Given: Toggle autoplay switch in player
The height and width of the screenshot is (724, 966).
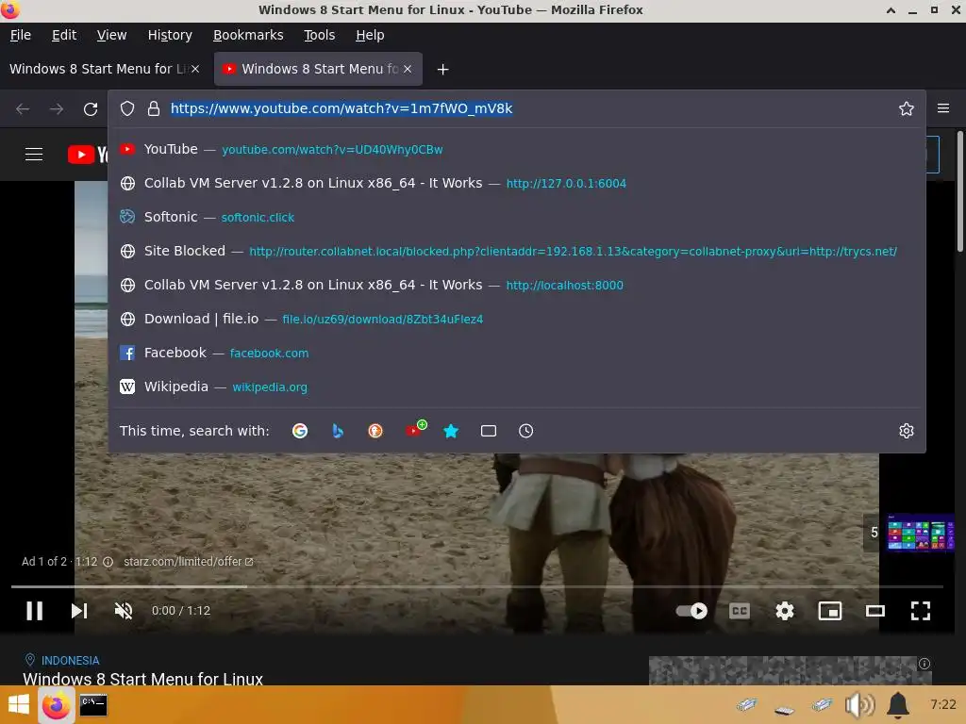Looking at the screenshot, I should (x=691, y=611).
